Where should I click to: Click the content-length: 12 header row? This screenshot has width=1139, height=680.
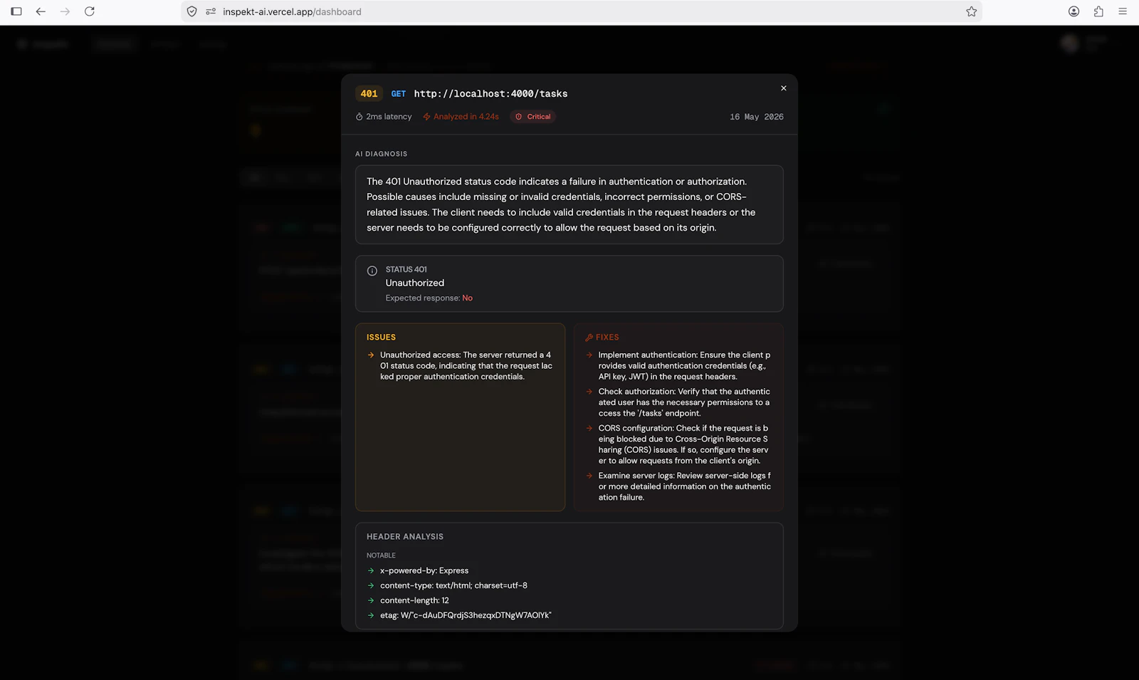click(x=414, y=601)
